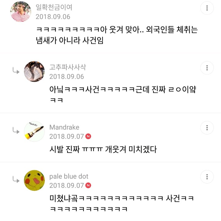This screenshot has height=221, width=221.
Task: Click the red N badge on pale blue dot's reply
Action: [x=88, y=185]
